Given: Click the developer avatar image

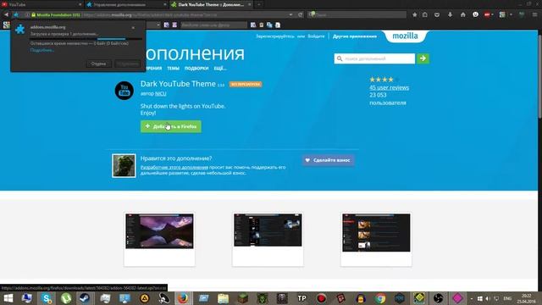Looking at the screenshot, I should pyautogui.click(x=124, y=166).
